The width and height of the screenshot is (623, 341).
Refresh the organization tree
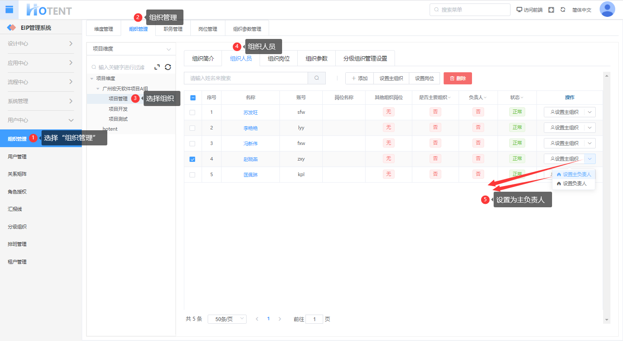click(x=168, y=67)
